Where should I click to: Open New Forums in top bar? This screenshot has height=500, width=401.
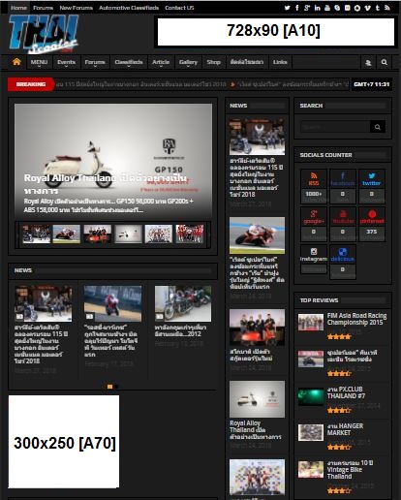(77, 8)
